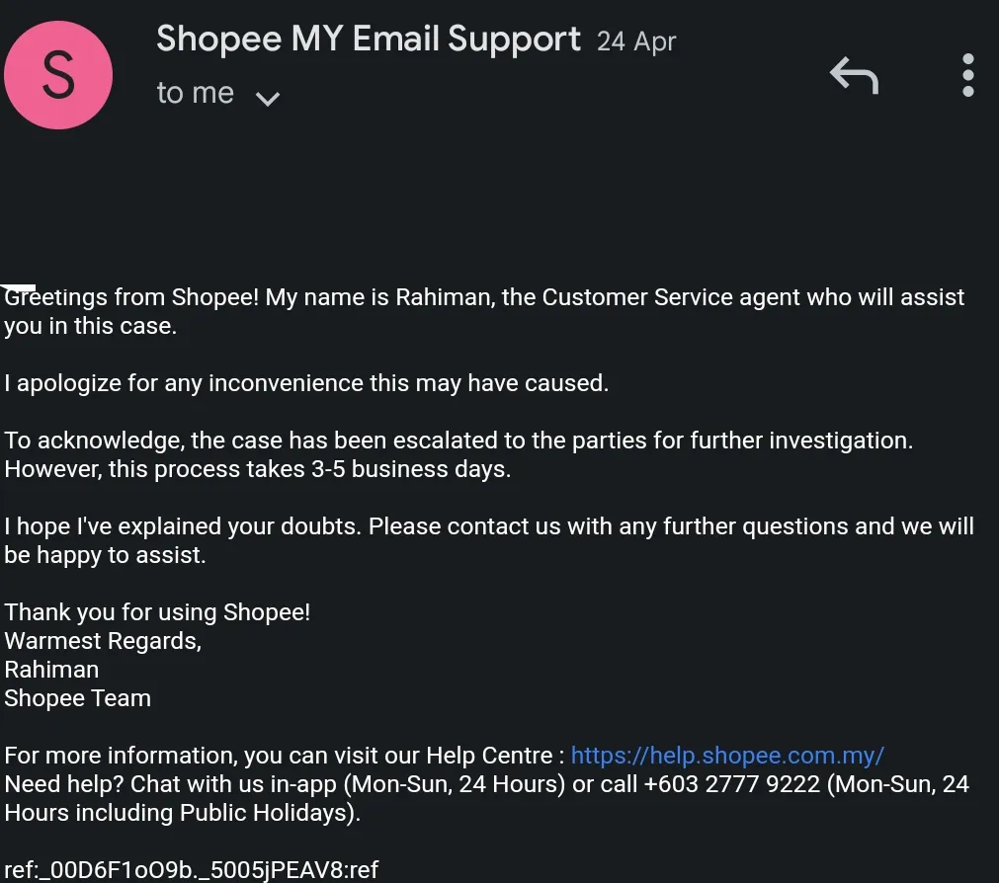
Task: Click the "Thank you for using Shopee!" line
Action: pyautogui.click(x=157, y=612)
